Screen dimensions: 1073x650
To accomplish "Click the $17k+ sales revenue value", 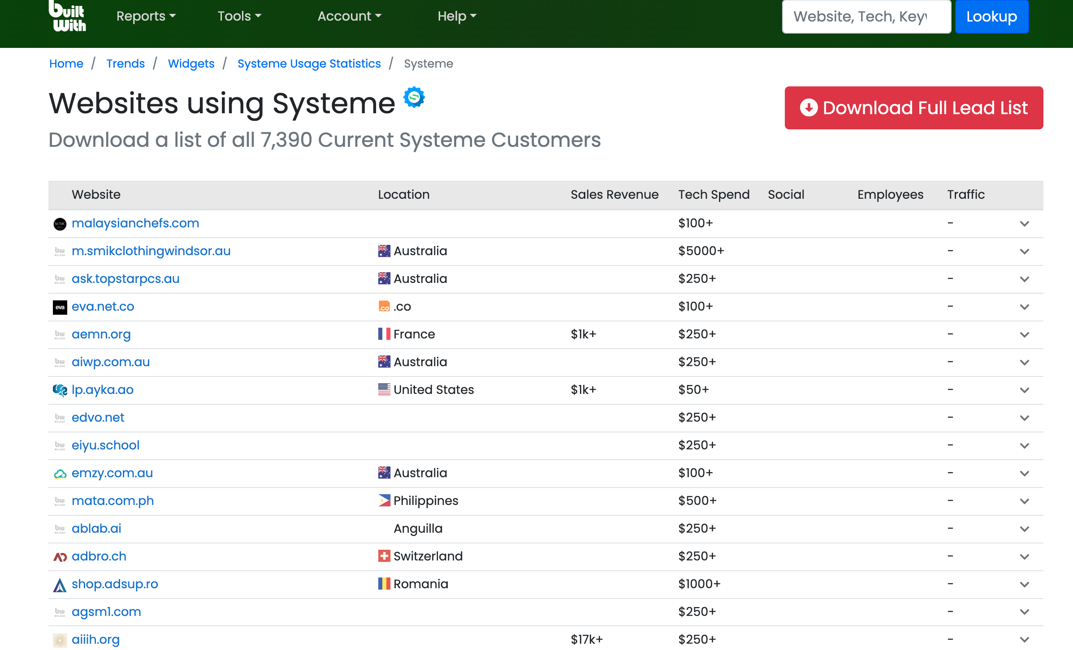I will point(587,639).
